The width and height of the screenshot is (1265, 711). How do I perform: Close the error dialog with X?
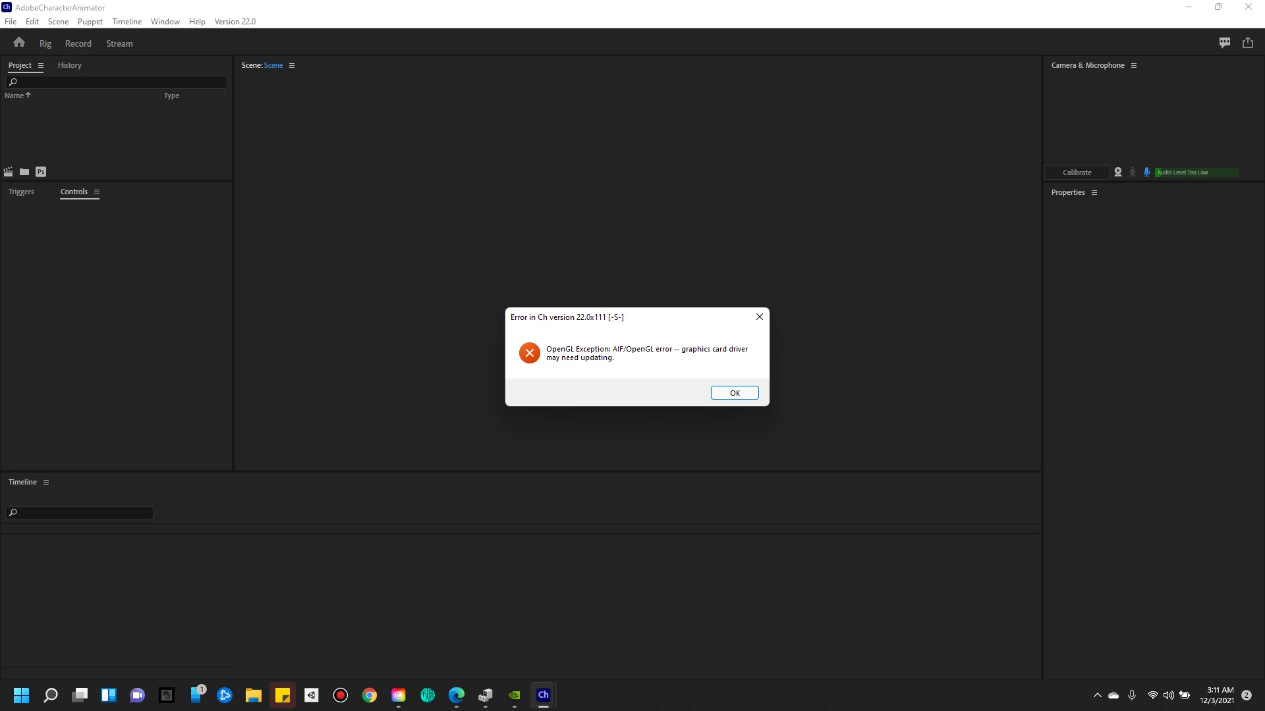pyautogui.click(x=759, y=317)
